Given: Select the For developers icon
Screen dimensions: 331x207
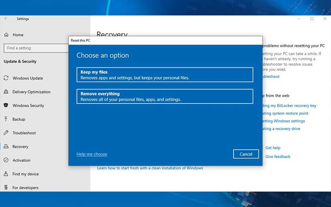Looking at the screenshot, I should point(6,187).
